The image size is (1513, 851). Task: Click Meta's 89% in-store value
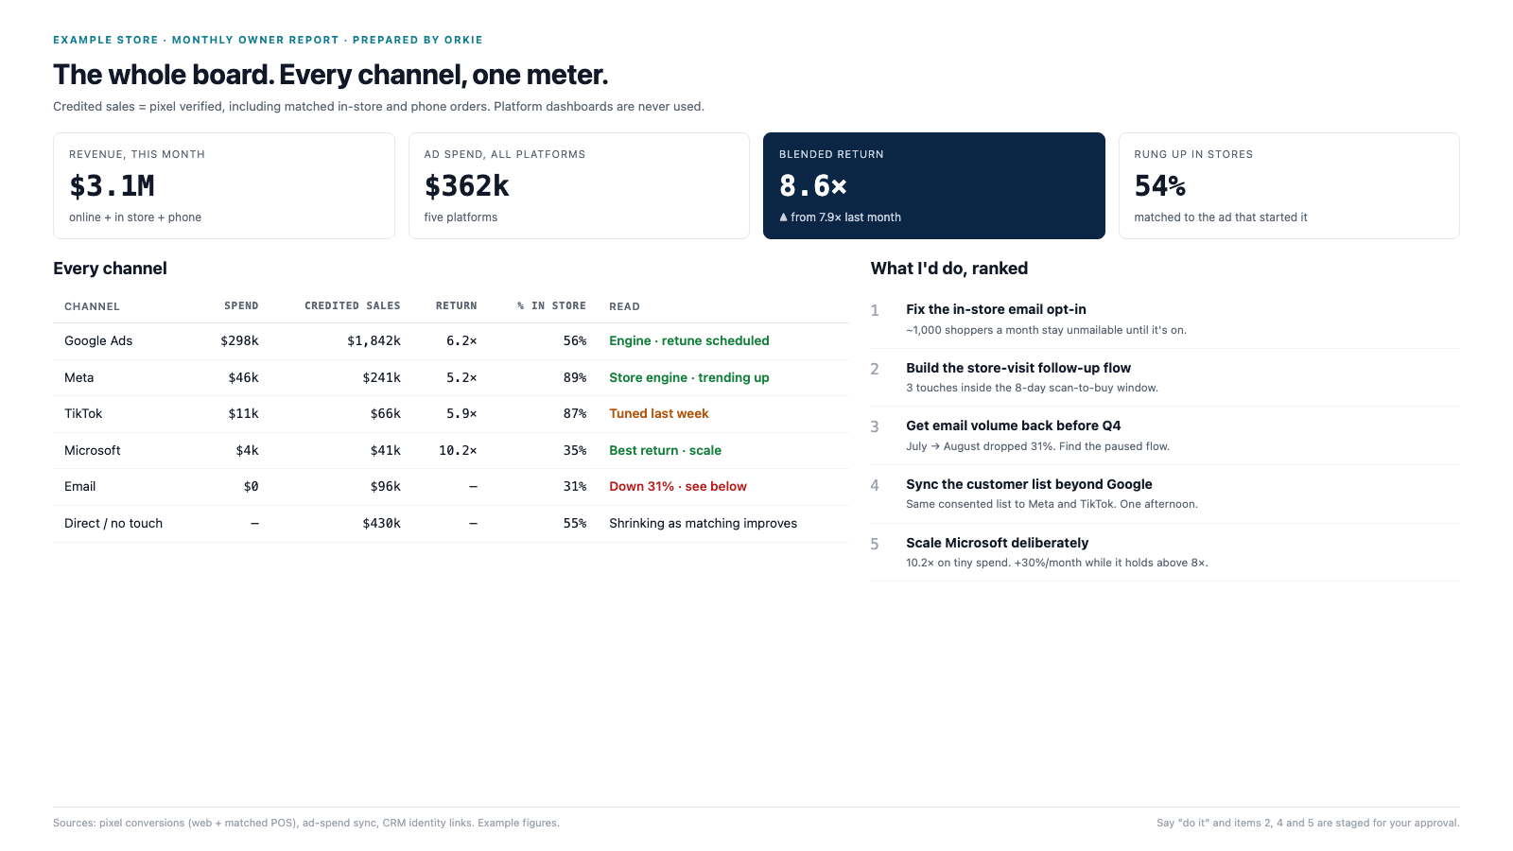(575, 377)
